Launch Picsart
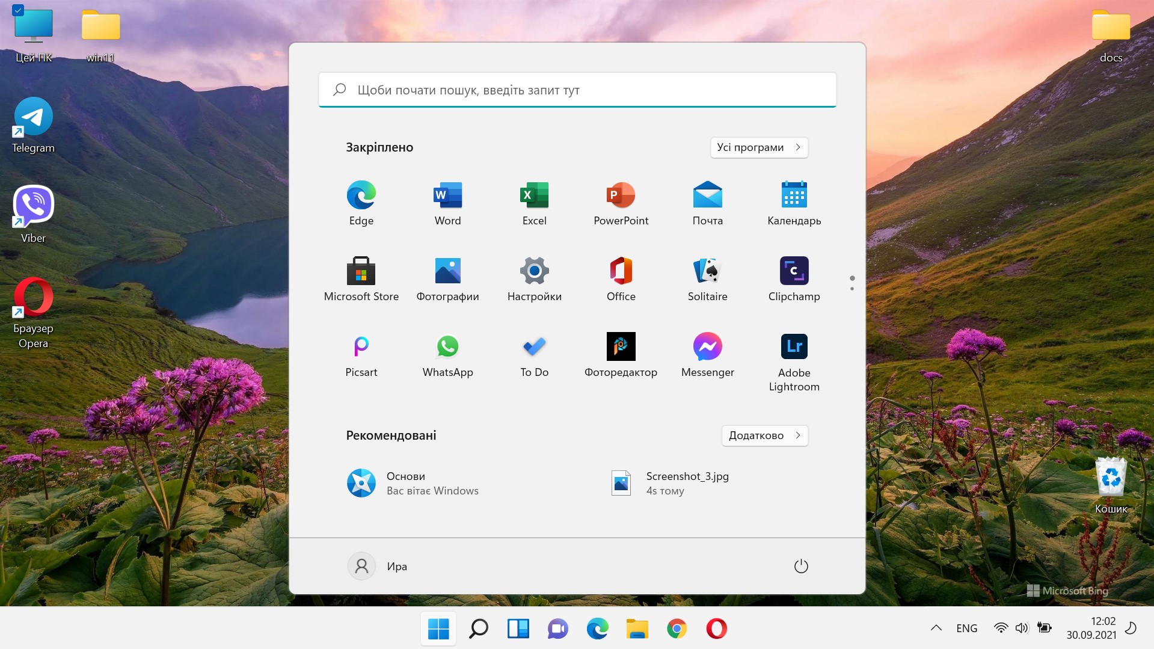The width and height of the screenshot is (1154, 649). pyautogui.click(x=361, y=355)
